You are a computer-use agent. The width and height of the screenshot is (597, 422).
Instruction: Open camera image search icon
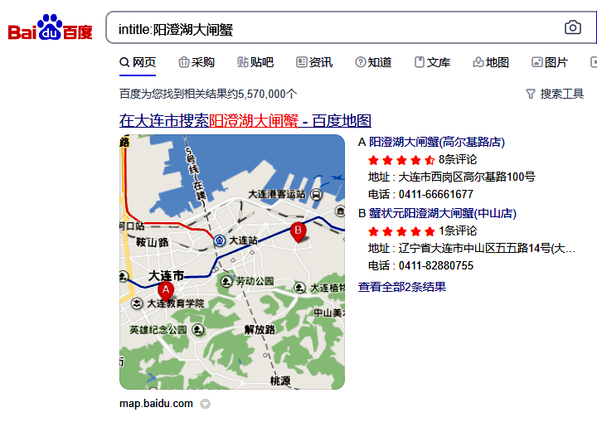(573, 27)
